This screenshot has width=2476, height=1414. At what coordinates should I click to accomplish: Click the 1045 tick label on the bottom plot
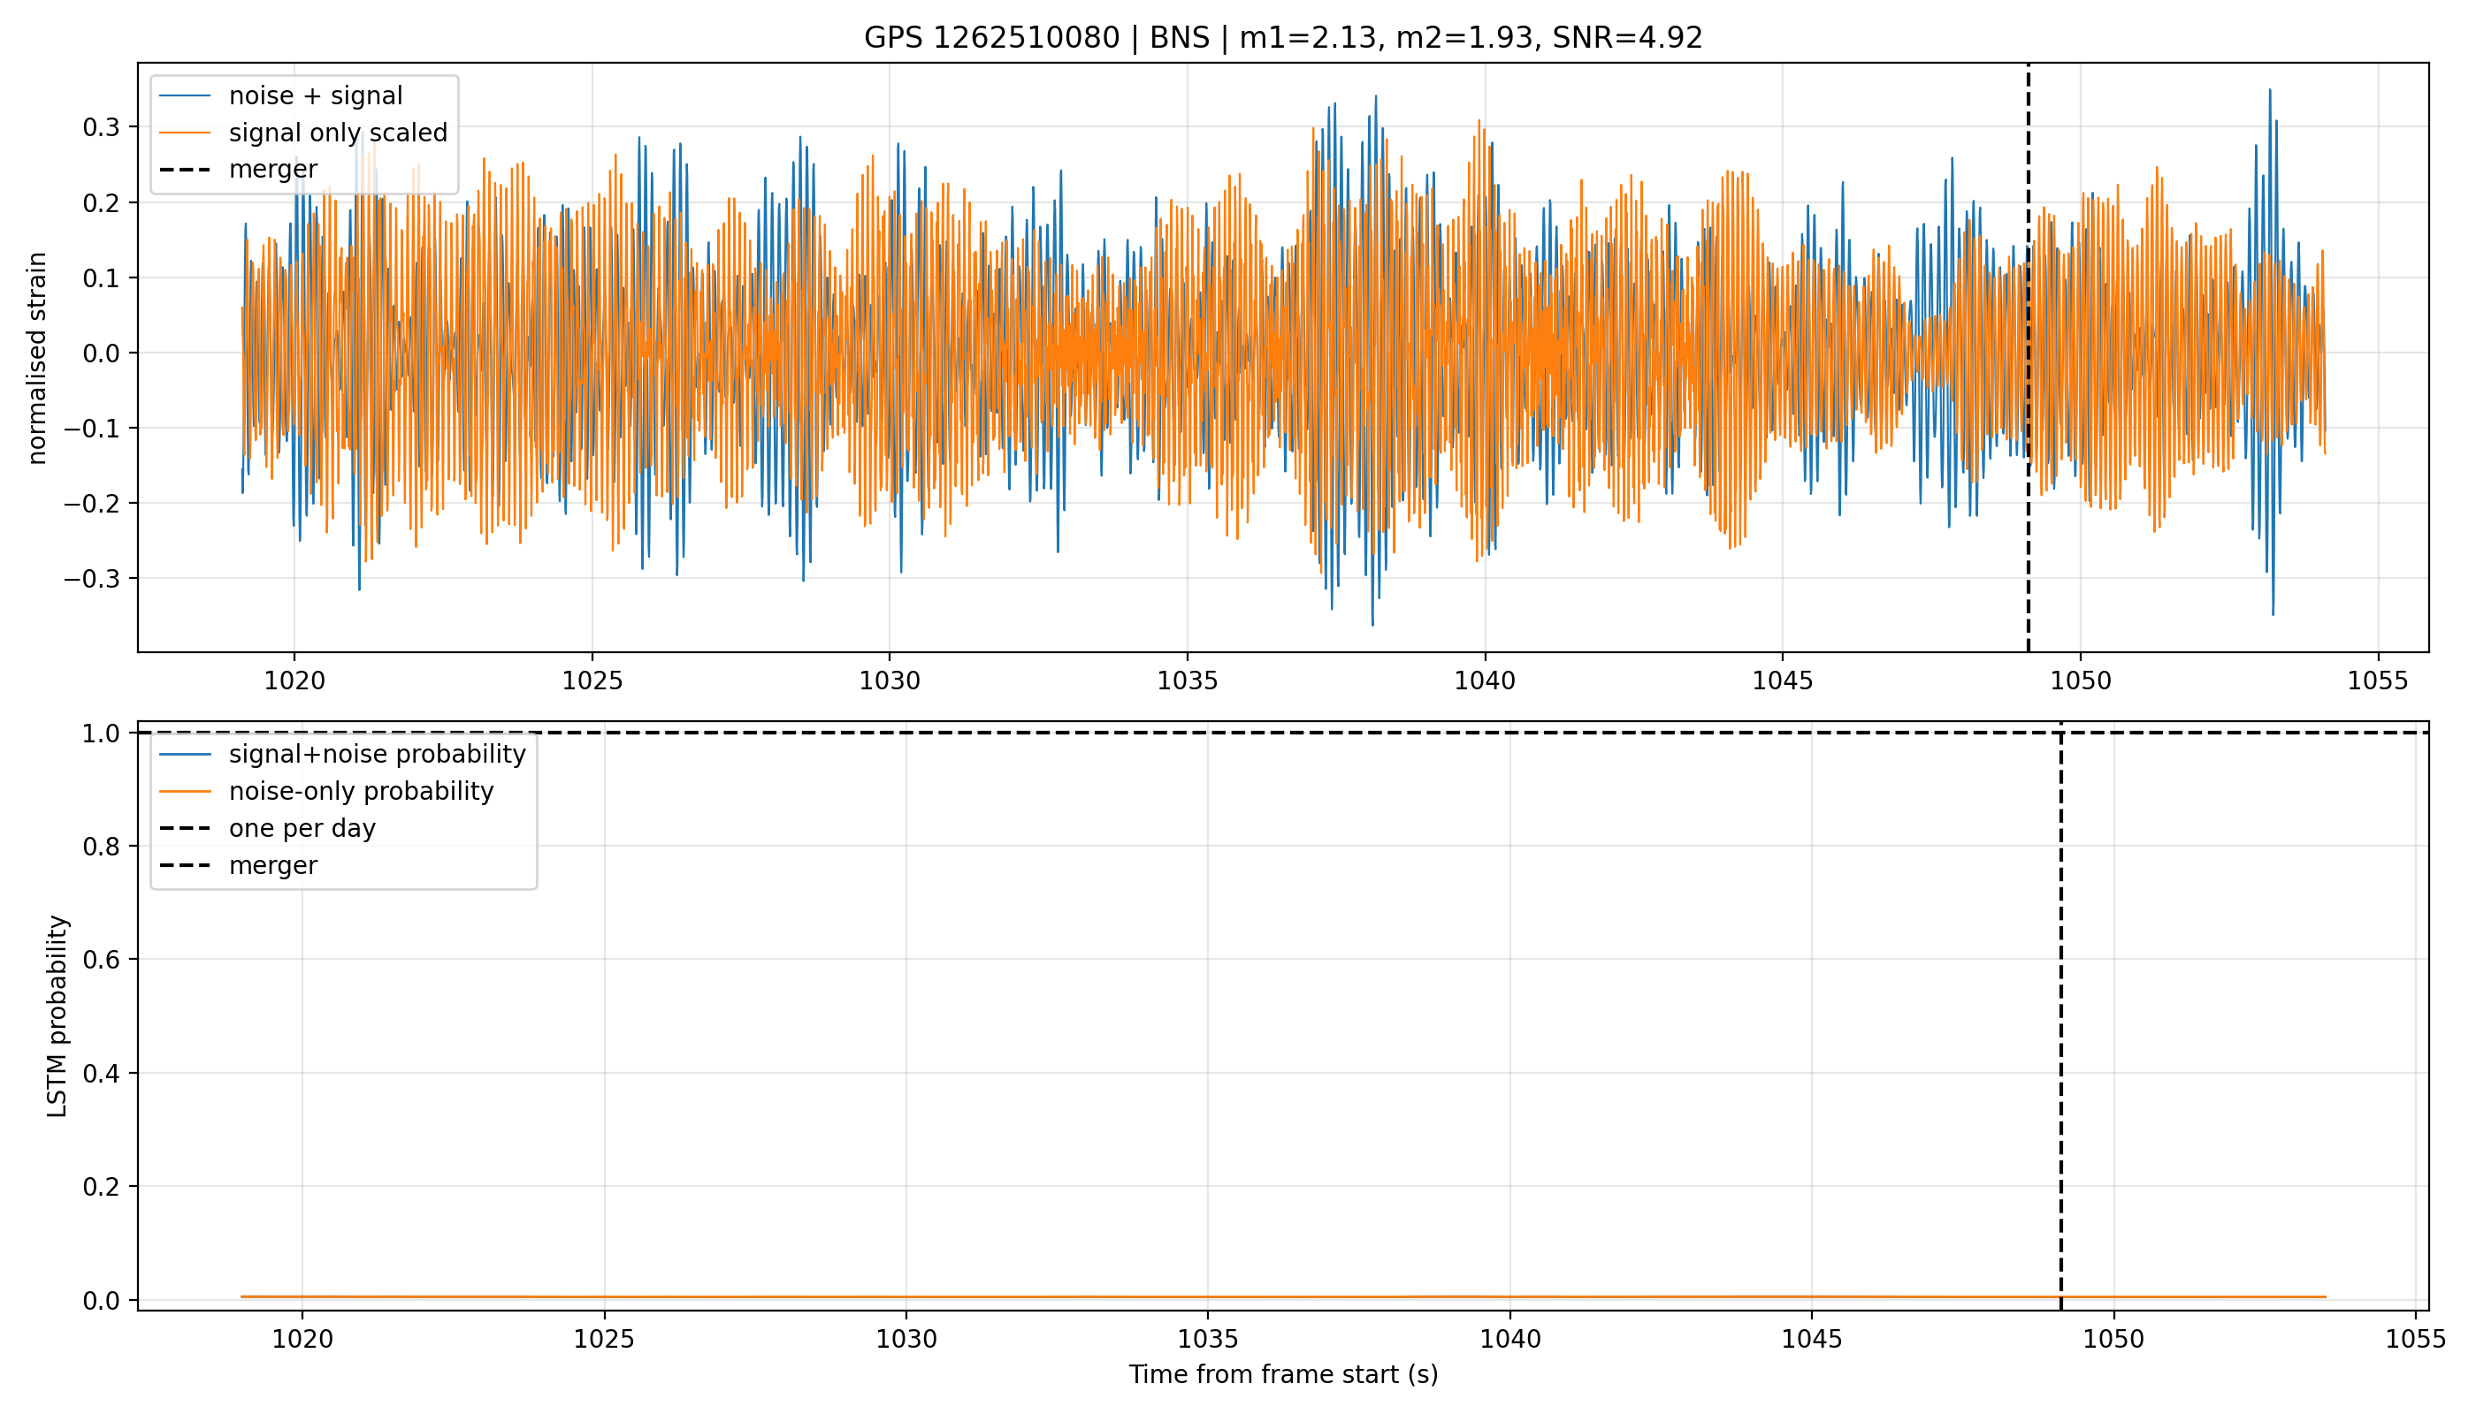[x=1811, y=1339]
